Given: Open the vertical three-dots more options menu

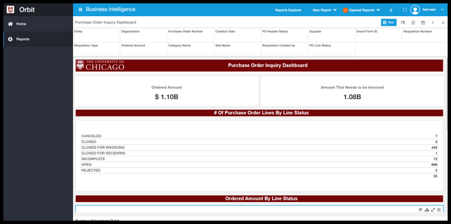Looking at the screenshot, I should tap(433, 22).
